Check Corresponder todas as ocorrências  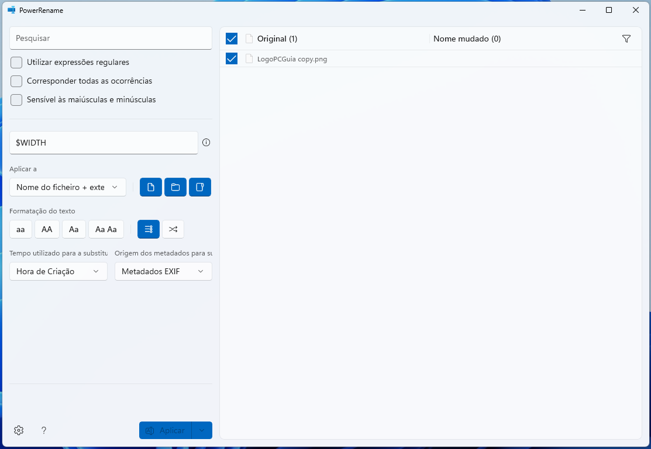(x=17, y=81)
